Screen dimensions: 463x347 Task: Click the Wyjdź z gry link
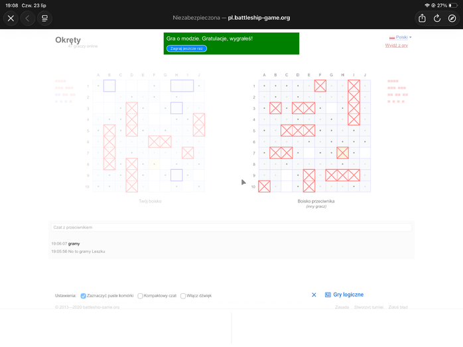(396, 46)
